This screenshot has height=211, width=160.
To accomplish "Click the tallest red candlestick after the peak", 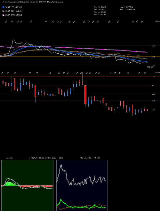I will tap(85, 95).
